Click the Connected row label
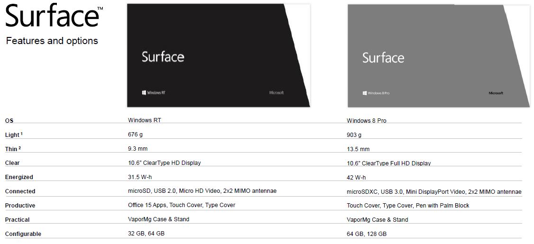 [20, 191]
